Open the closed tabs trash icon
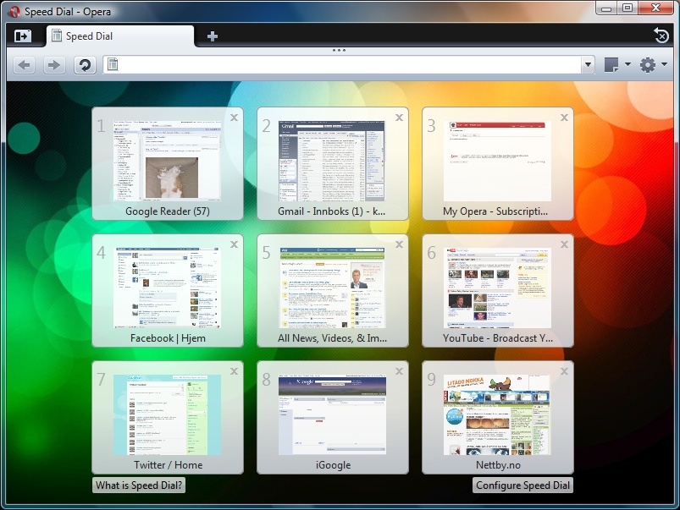The height and width of the screenshot is (510, 680). tap(661, 36)
